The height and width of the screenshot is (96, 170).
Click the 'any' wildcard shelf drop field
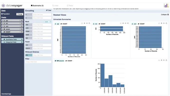(x=42, y=55)
